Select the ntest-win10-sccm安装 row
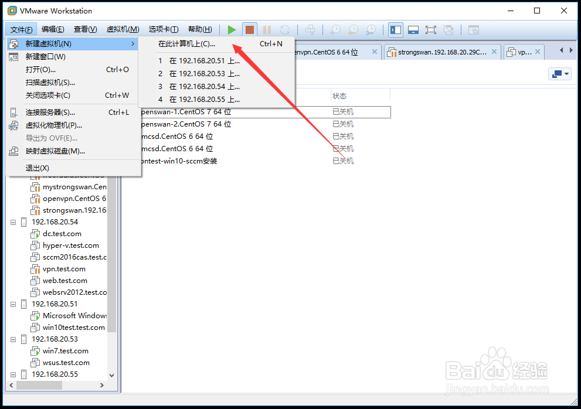The width and height of the screenshot is (581, 409). tap(266, 161)
